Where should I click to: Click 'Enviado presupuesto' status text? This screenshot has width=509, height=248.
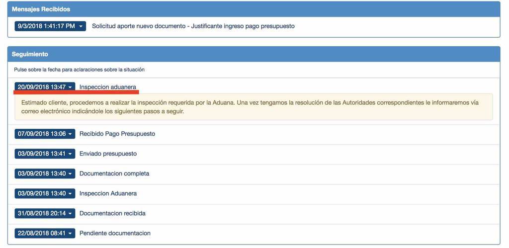(x=108, y=154)
